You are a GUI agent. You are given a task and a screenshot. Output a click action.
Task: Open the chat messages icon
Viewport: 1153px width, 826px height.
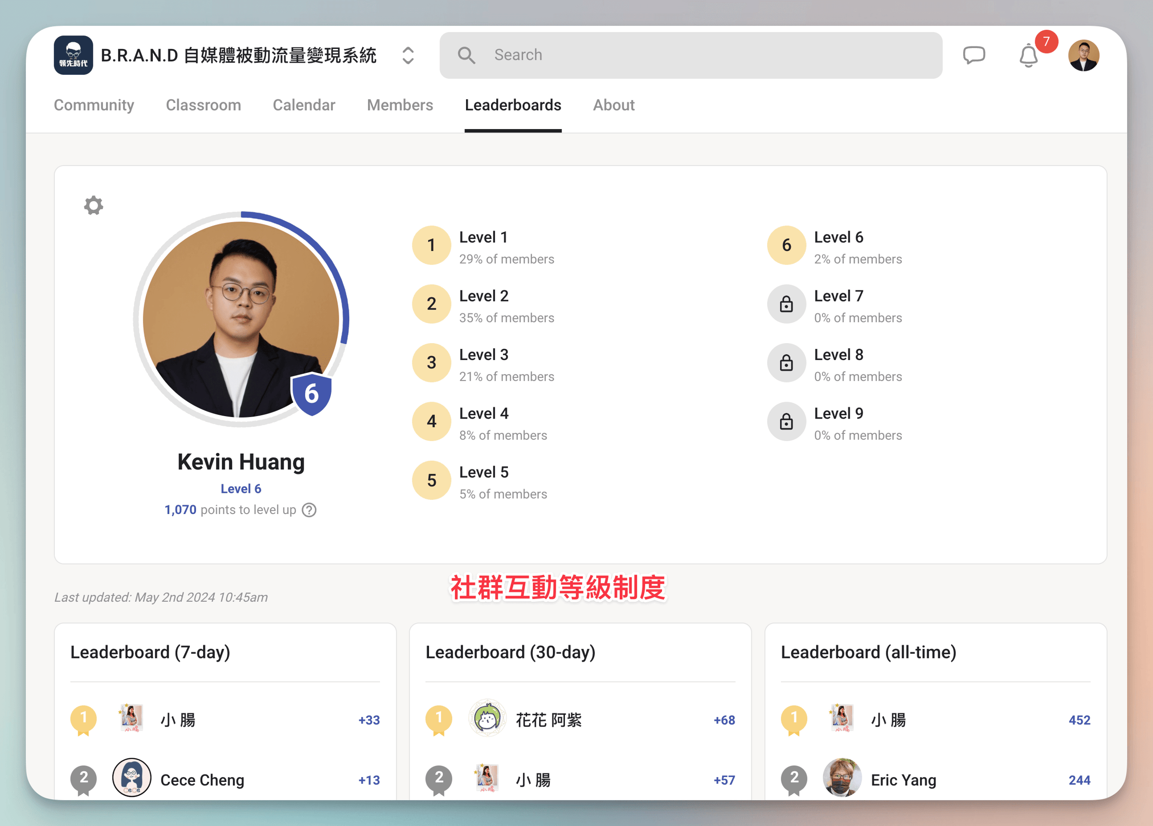[974, 55]
